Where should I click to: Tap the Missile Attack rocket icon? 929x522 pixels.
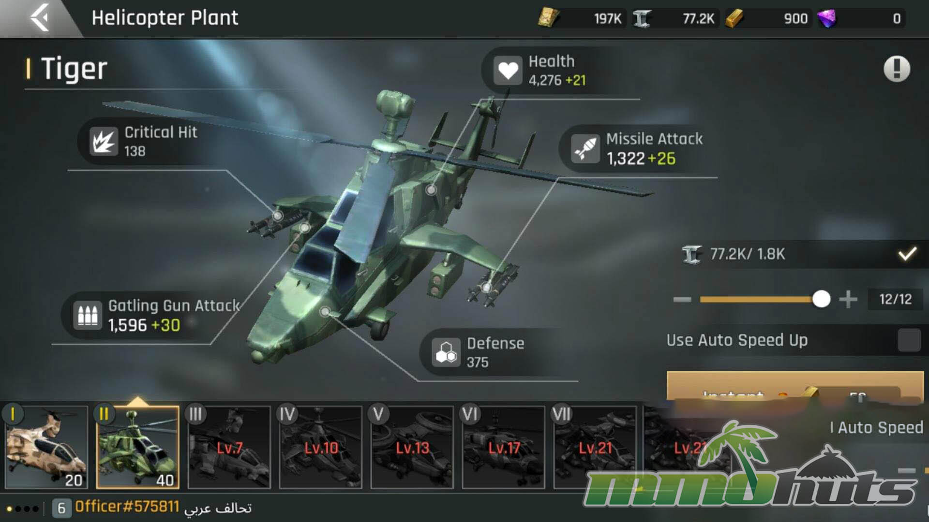[x=585, y=148]
